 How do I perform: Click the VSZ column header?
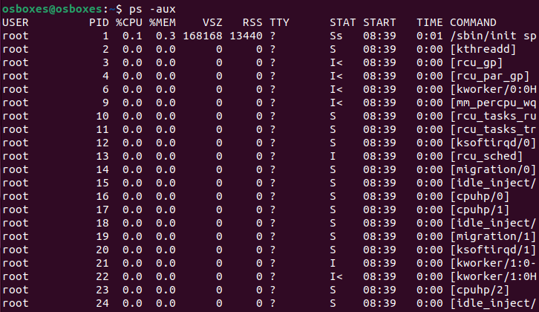point(212,22)
